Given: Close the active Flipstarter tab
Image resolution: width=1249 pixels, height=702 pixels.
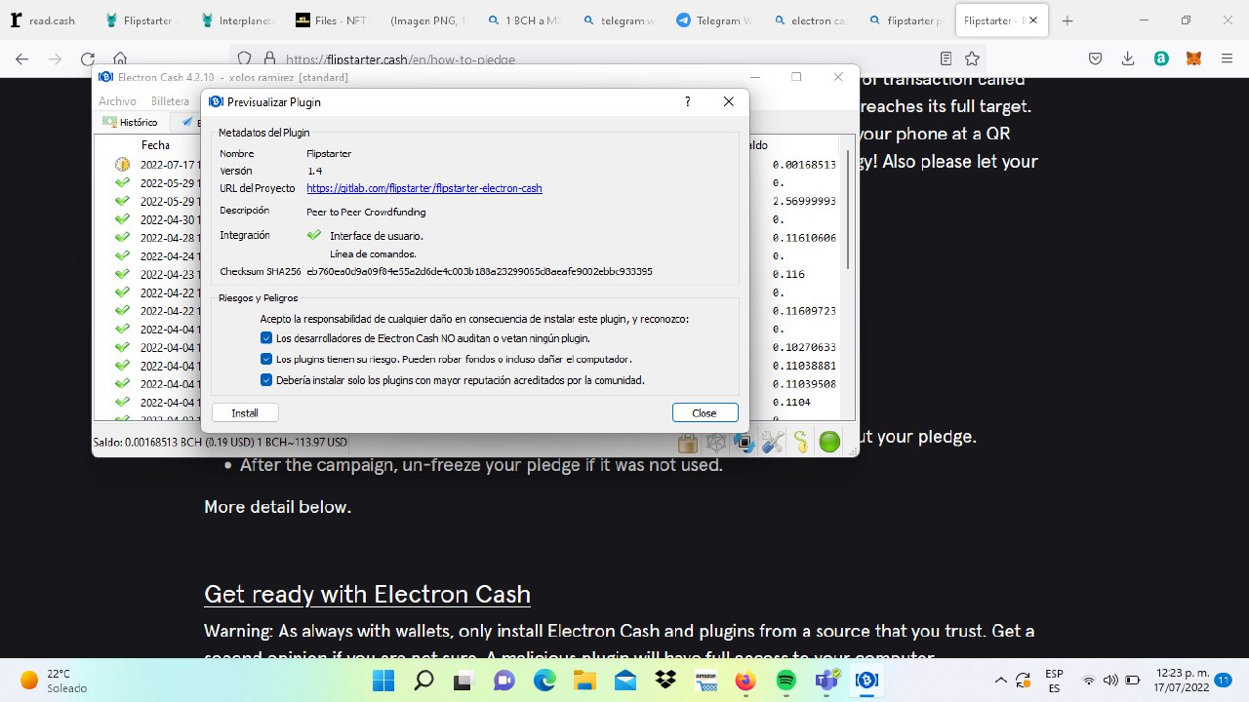Looking at the screenshot, I should (x=1034, y=20).
